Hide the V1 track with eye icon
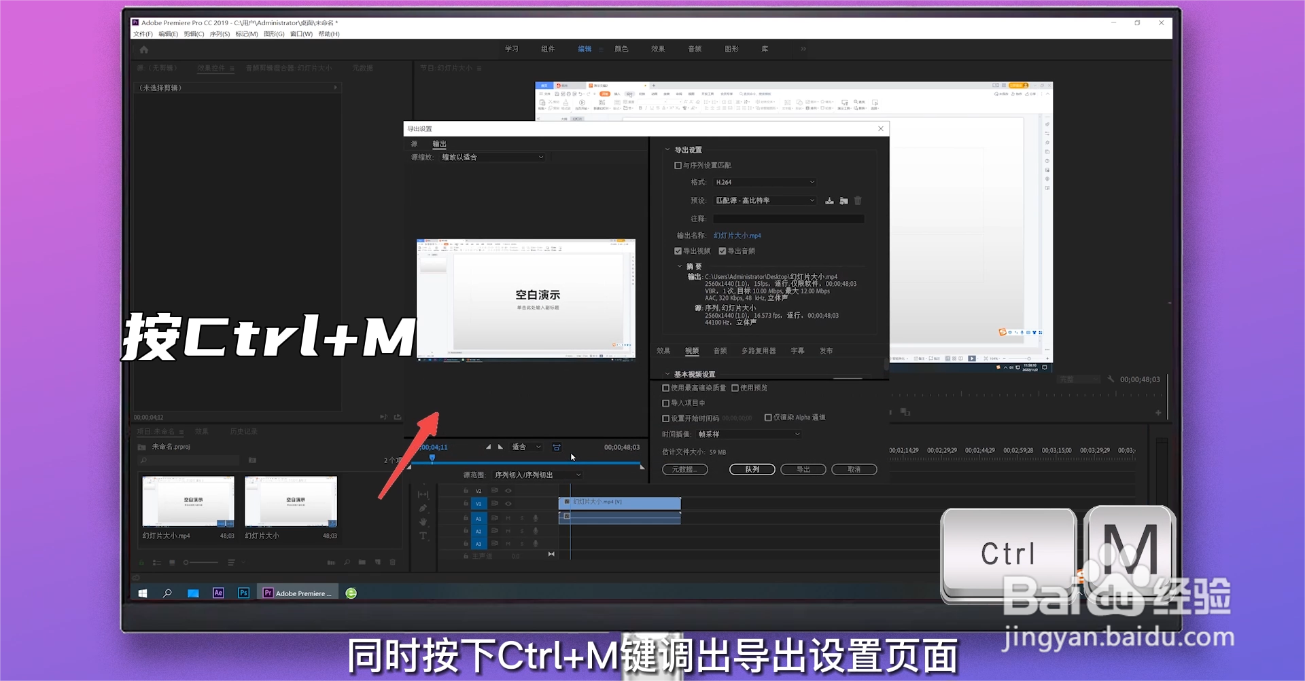 pyautogui.click(x=508, y=504)
